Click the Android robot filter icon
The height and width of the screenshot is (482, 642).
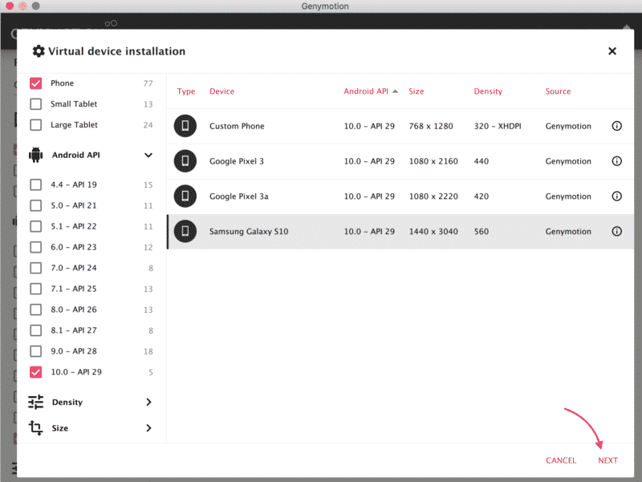pos(35,155)
